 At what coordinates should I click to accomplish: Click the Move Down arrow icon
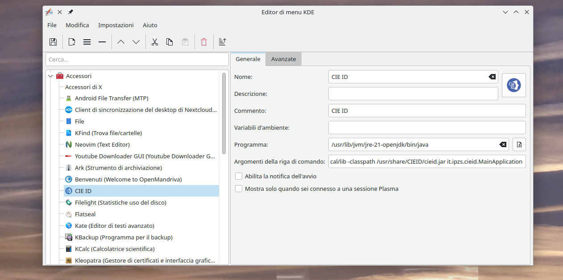click(x=136, y=42)
